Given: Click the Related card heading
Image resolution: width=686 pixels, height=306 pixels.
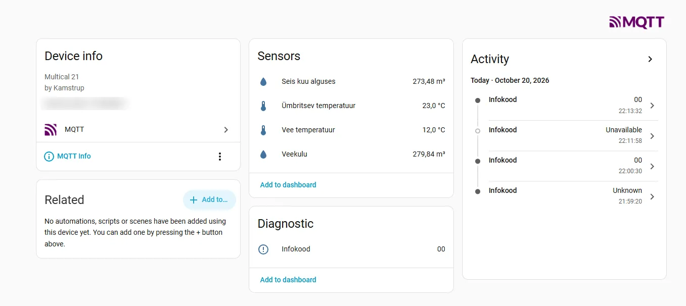Looking at the screenshot, I should pos(64,200).
